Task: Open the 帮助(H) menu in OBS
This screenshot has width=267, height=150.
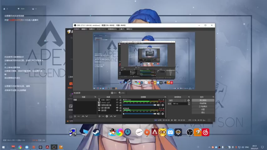Action: pos(129,29)
